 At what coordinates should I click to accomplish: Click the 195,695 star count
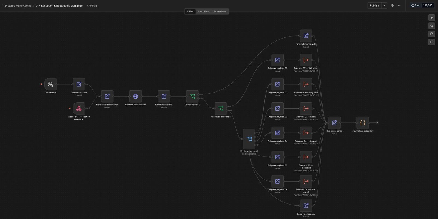pos(428,5)
